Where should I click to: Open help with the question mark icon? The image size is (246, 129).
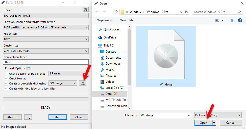pos(240,20)
